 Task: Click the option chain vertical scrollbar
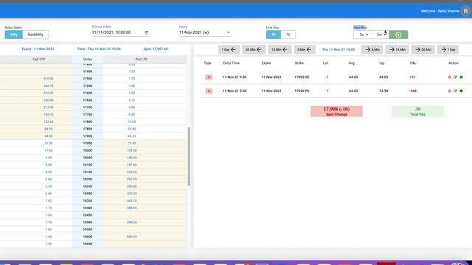pyautogui.click(x=189, y=156)
